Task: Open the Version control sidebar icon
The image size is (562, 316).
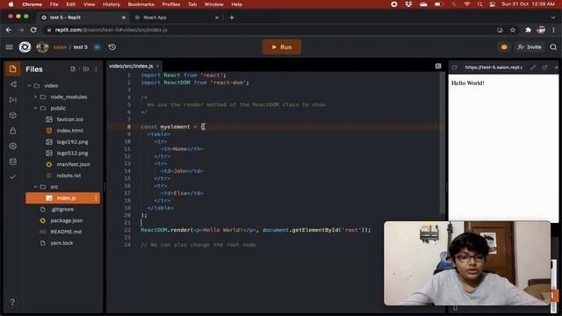Action: pyautogui.click(x=13, y=84)
